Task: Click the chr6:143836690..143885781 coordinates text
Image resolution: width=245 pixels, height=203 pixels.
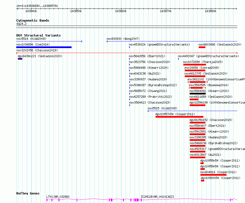Action: point(37,6)
